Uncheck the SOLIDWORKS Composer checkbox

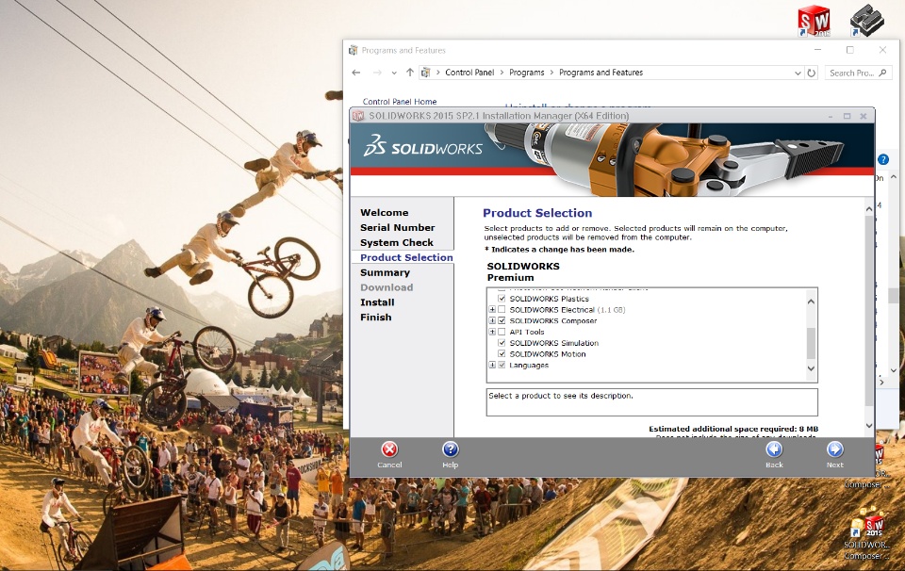[x=502, y=320]
